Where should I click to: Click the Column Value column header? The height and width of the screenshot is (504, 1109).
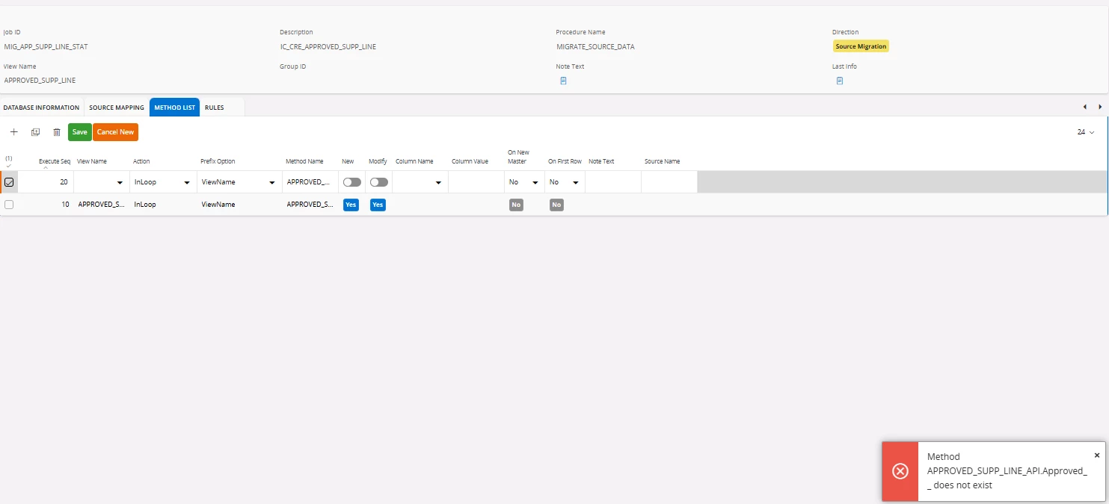click(x=470, y=161)
